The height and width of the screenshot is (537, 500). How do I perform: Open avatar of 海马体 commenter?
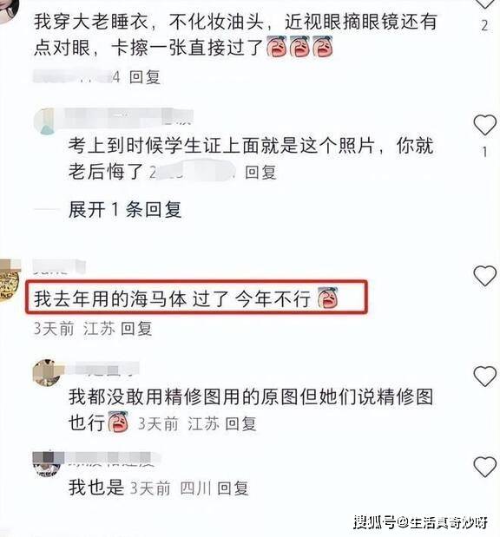pyautogui.click(x=9, y=281)
